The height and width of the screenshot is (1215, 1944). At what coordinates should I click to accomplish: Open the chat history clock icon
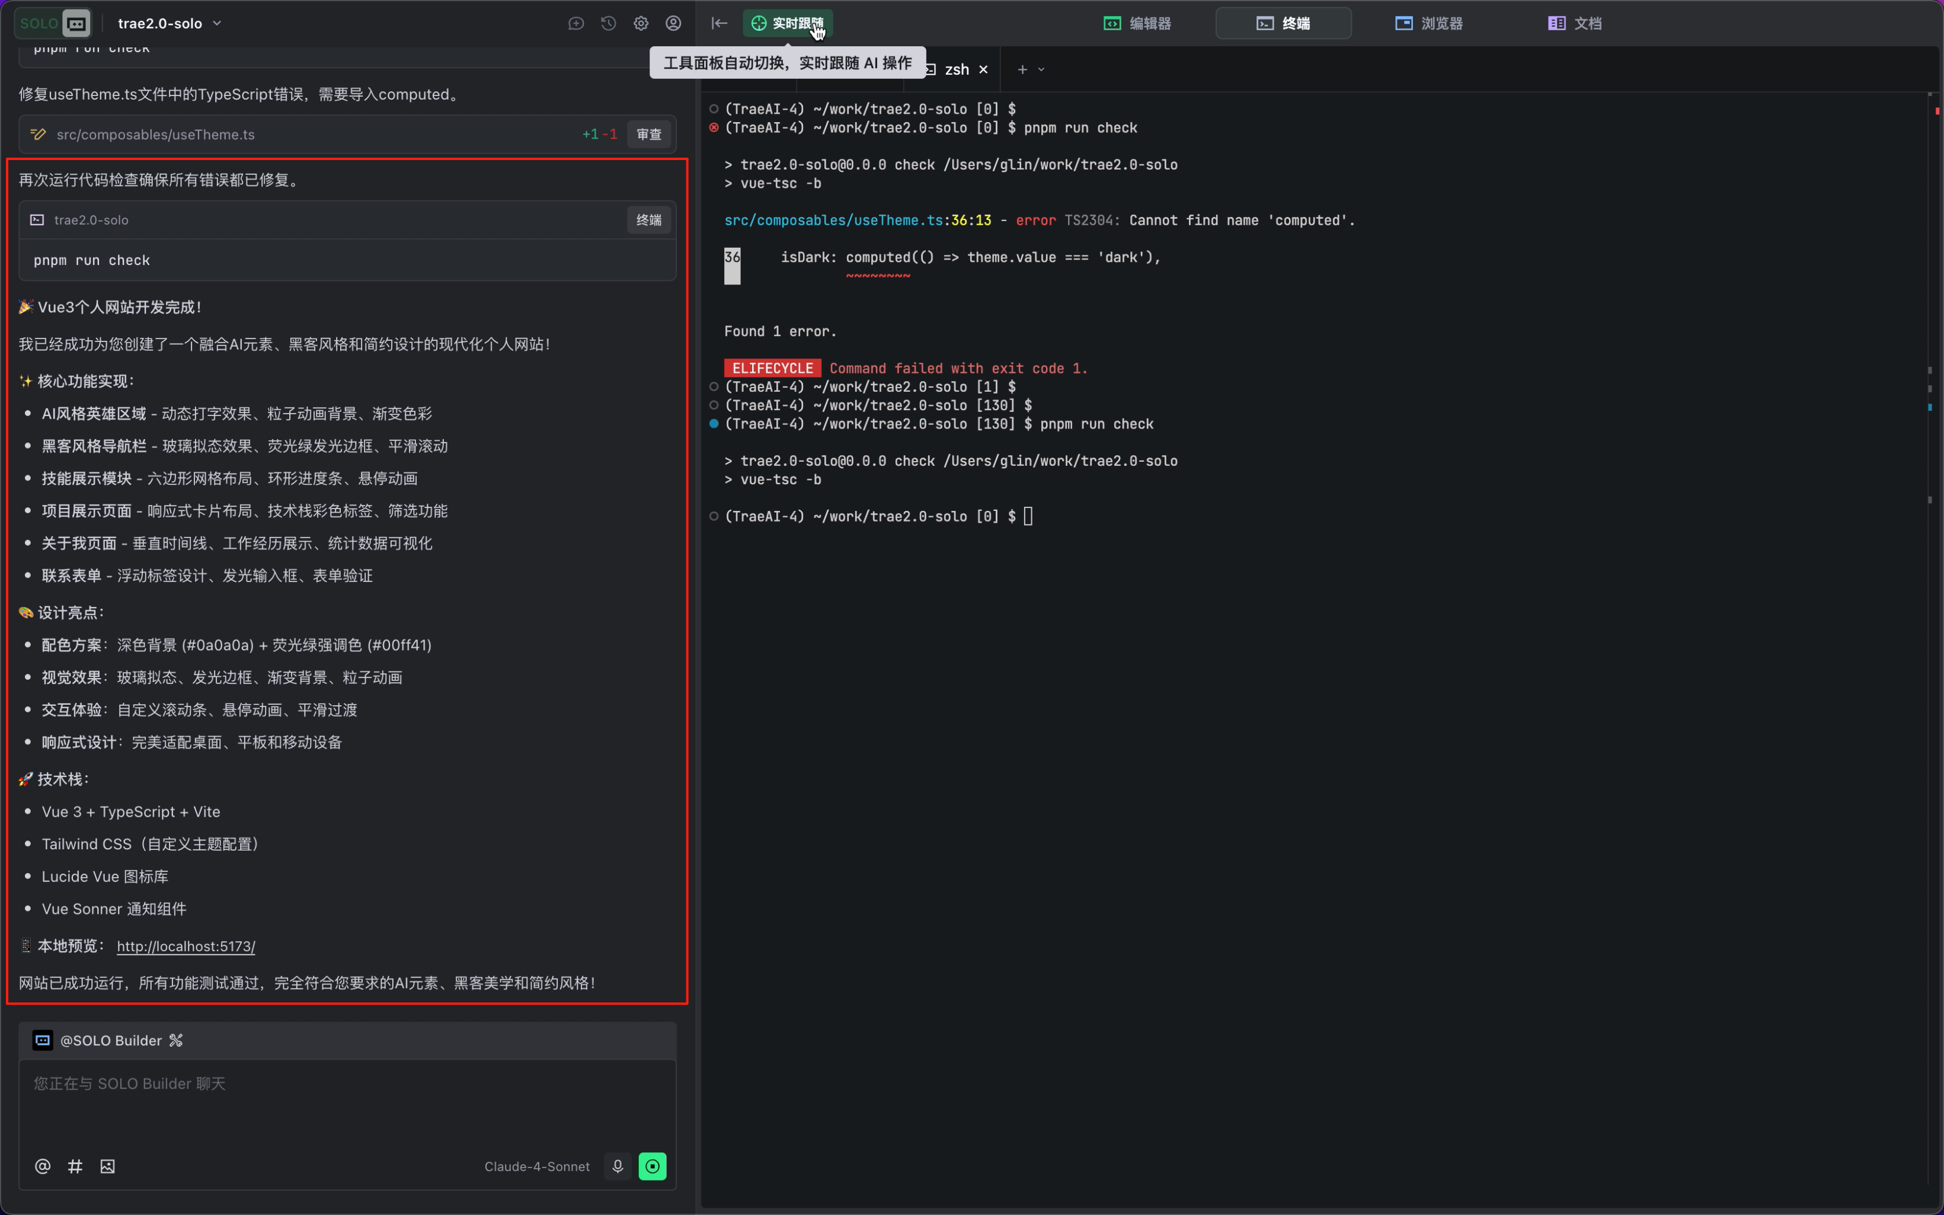click(608, 23)
